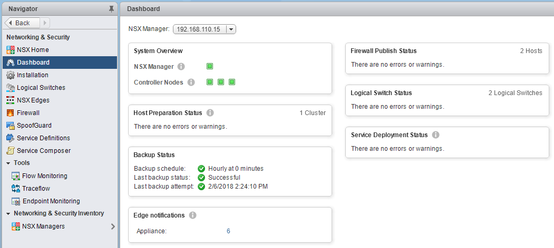Click the Last backup attempt check icon
Screen dimensions: 554x248
click(x=201, y=187)
